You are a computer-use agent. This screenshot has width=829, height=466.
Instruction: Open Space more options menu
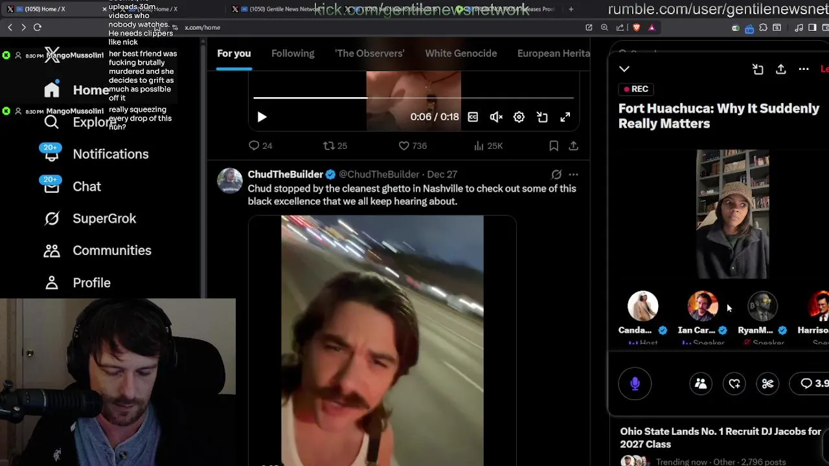[804, 69]
